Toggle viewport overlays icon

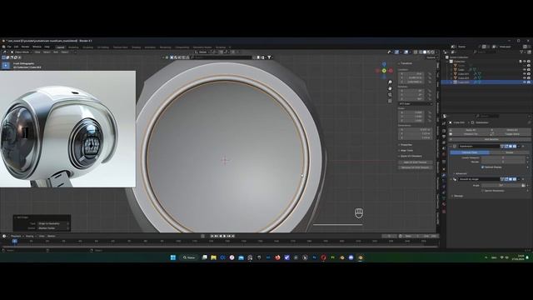(406, 52)
